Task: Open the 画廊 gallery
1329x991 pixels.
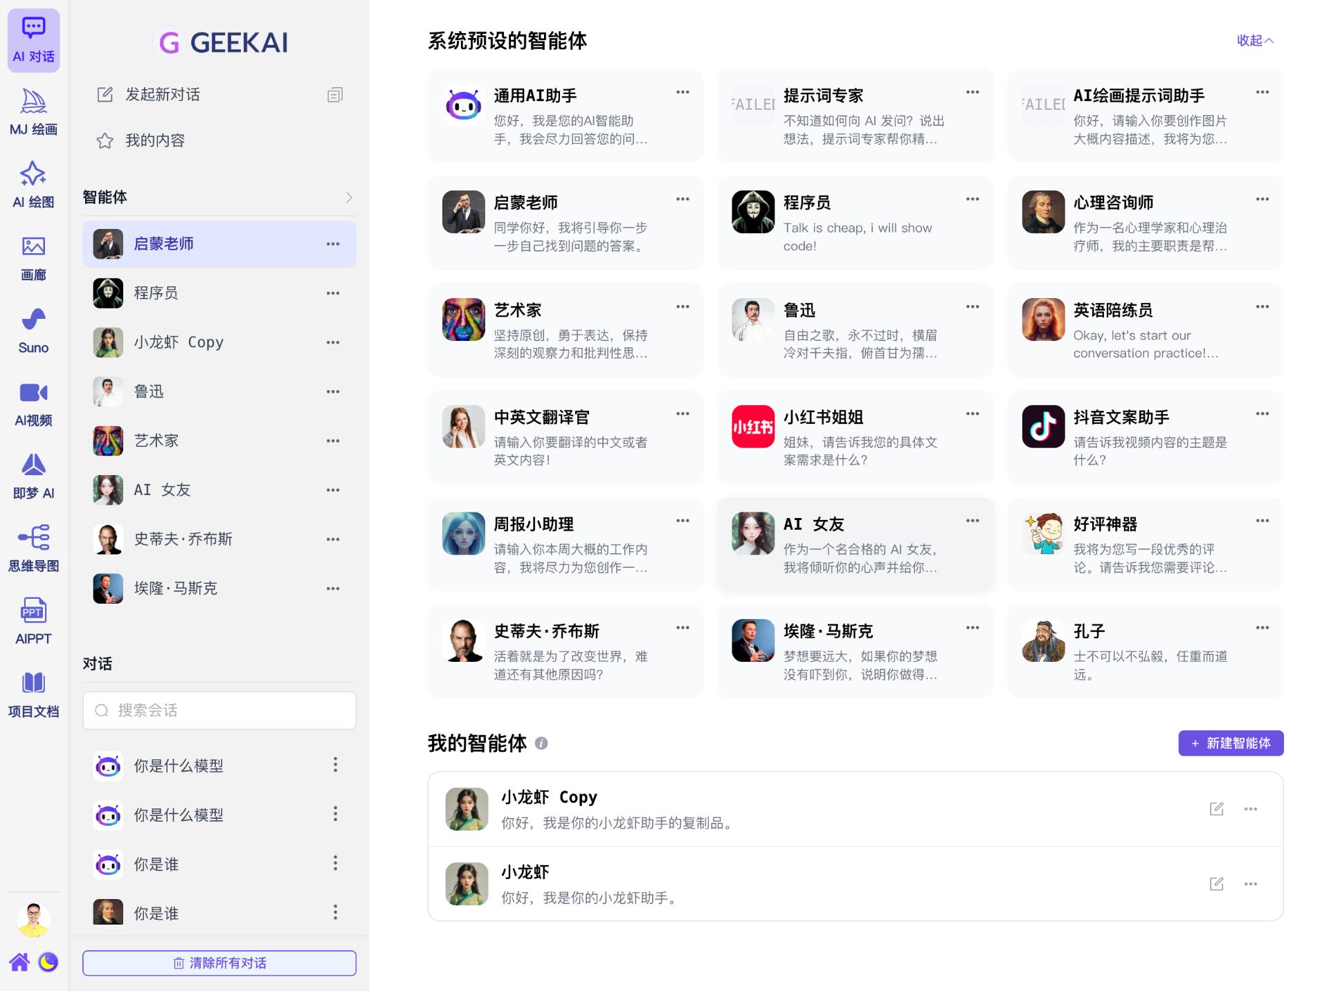Action: [33, 258]
